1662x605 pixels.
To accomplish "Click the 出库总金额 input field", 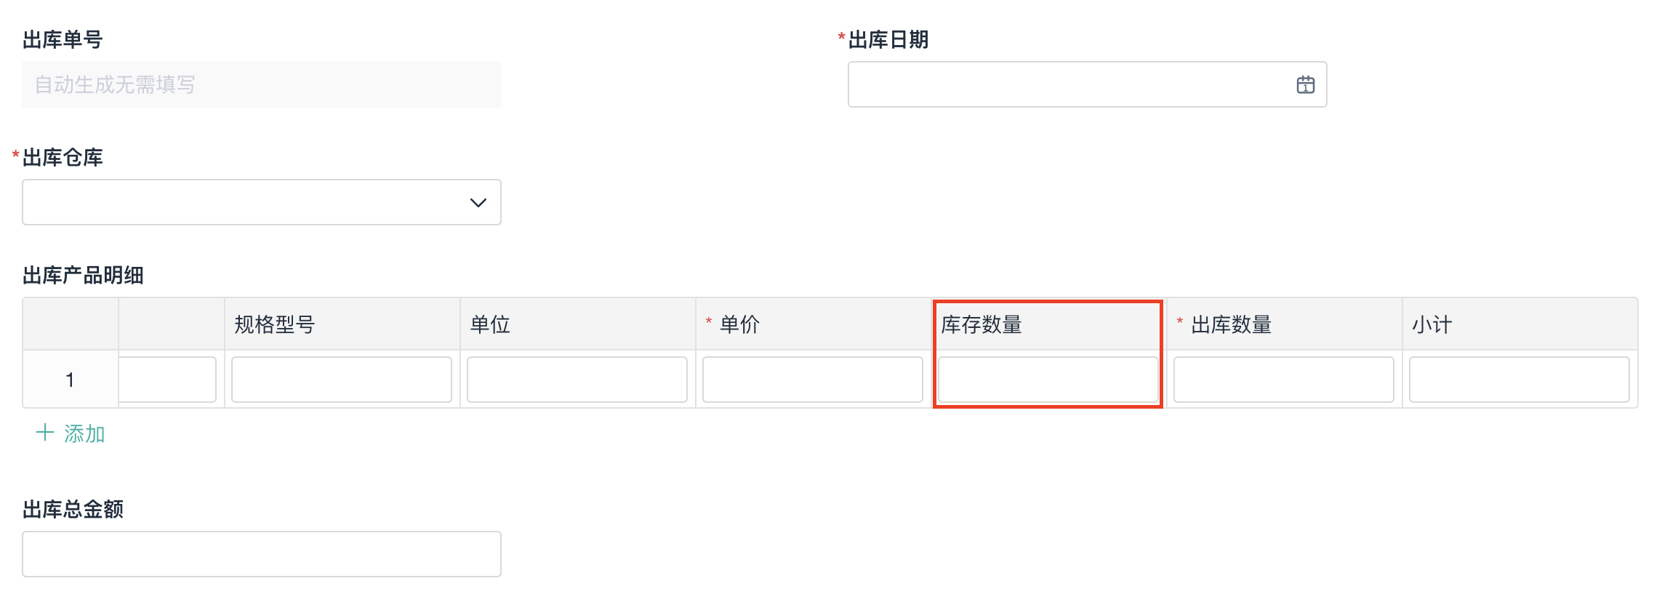I will pyautogui.click(x=262, y=554).
